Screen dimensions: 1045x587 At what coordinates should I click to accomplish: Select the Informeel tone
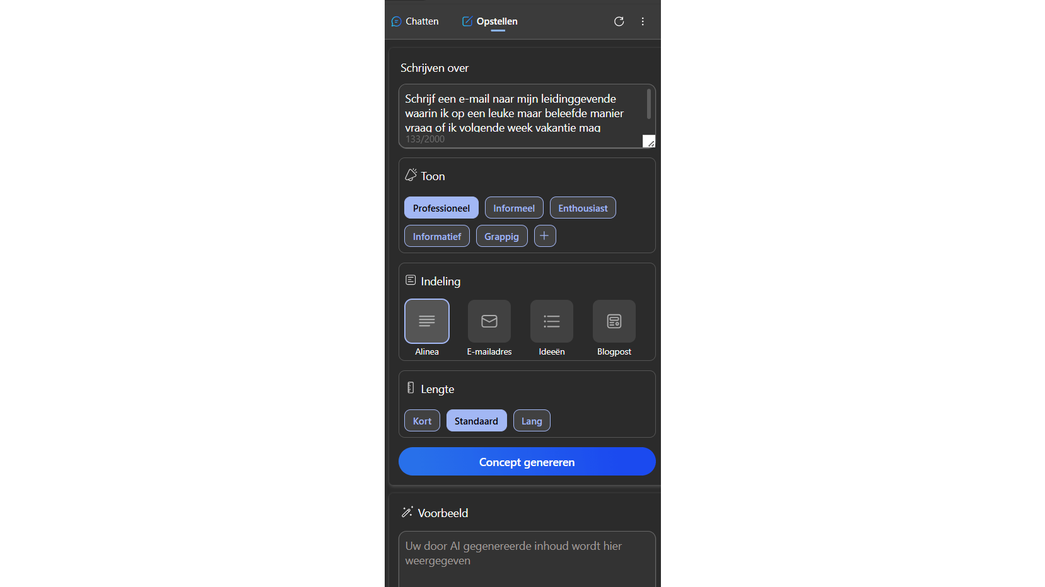pyautogui.click(x=514, y=208)
